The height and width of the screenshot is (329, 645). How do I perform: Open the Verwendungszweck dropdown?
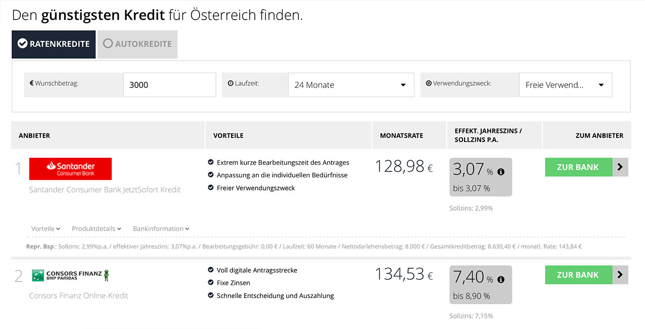566,85
